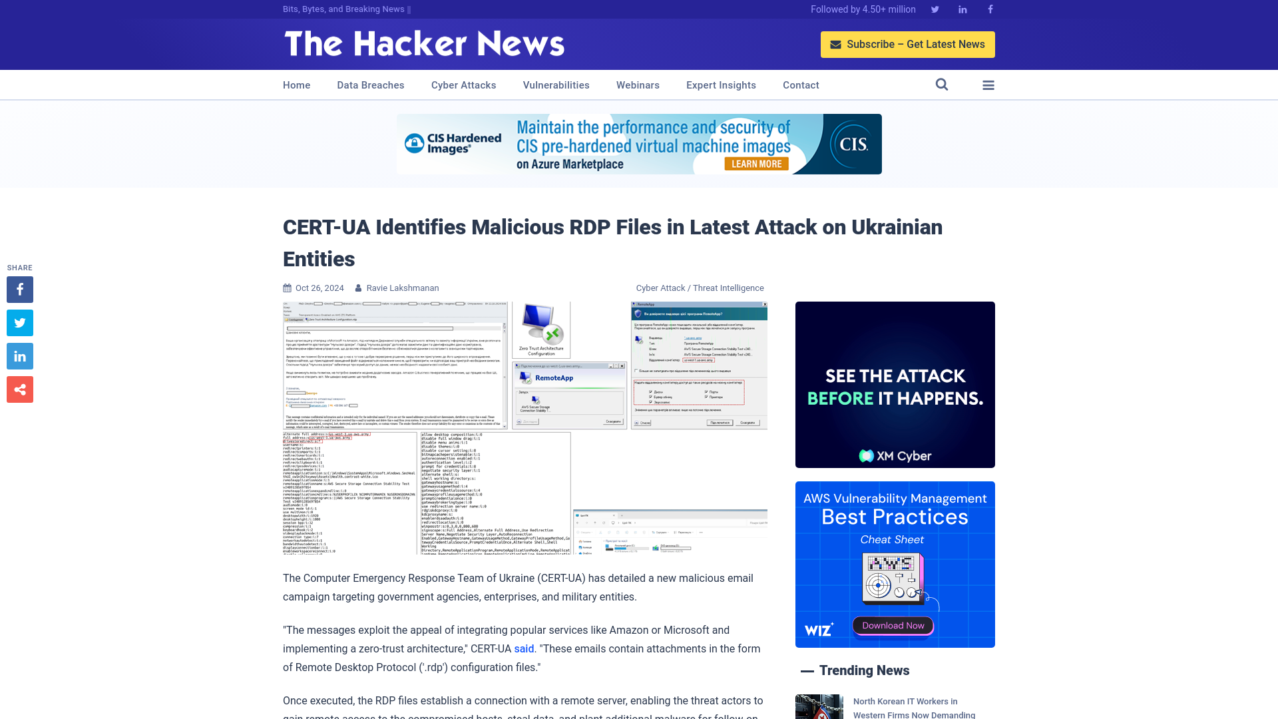Click the Facebook social media icon in header
Viewport: 1278px width, 719px height.
[990, 9]
